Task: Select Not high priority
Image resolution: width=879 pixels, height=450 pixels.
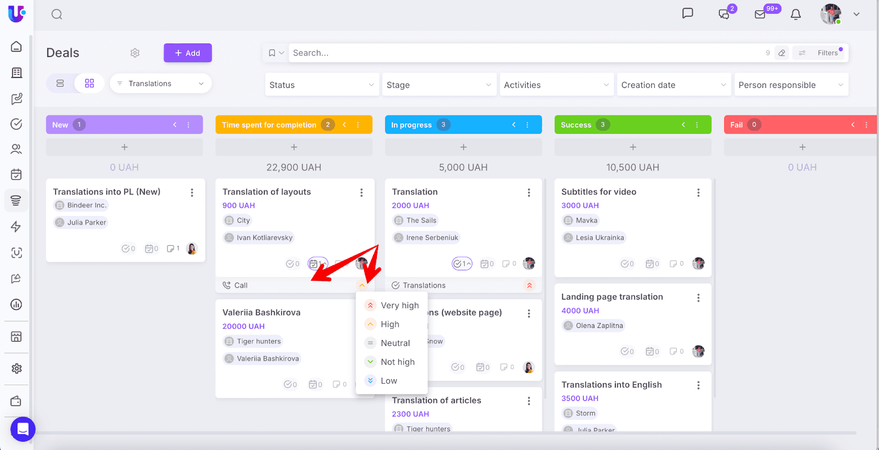Action: pos(392,362)
